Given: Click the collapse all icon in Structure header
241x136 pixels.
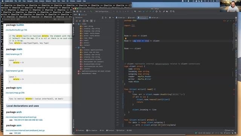Looking at the screenshot, I should (x=106, y=18).
